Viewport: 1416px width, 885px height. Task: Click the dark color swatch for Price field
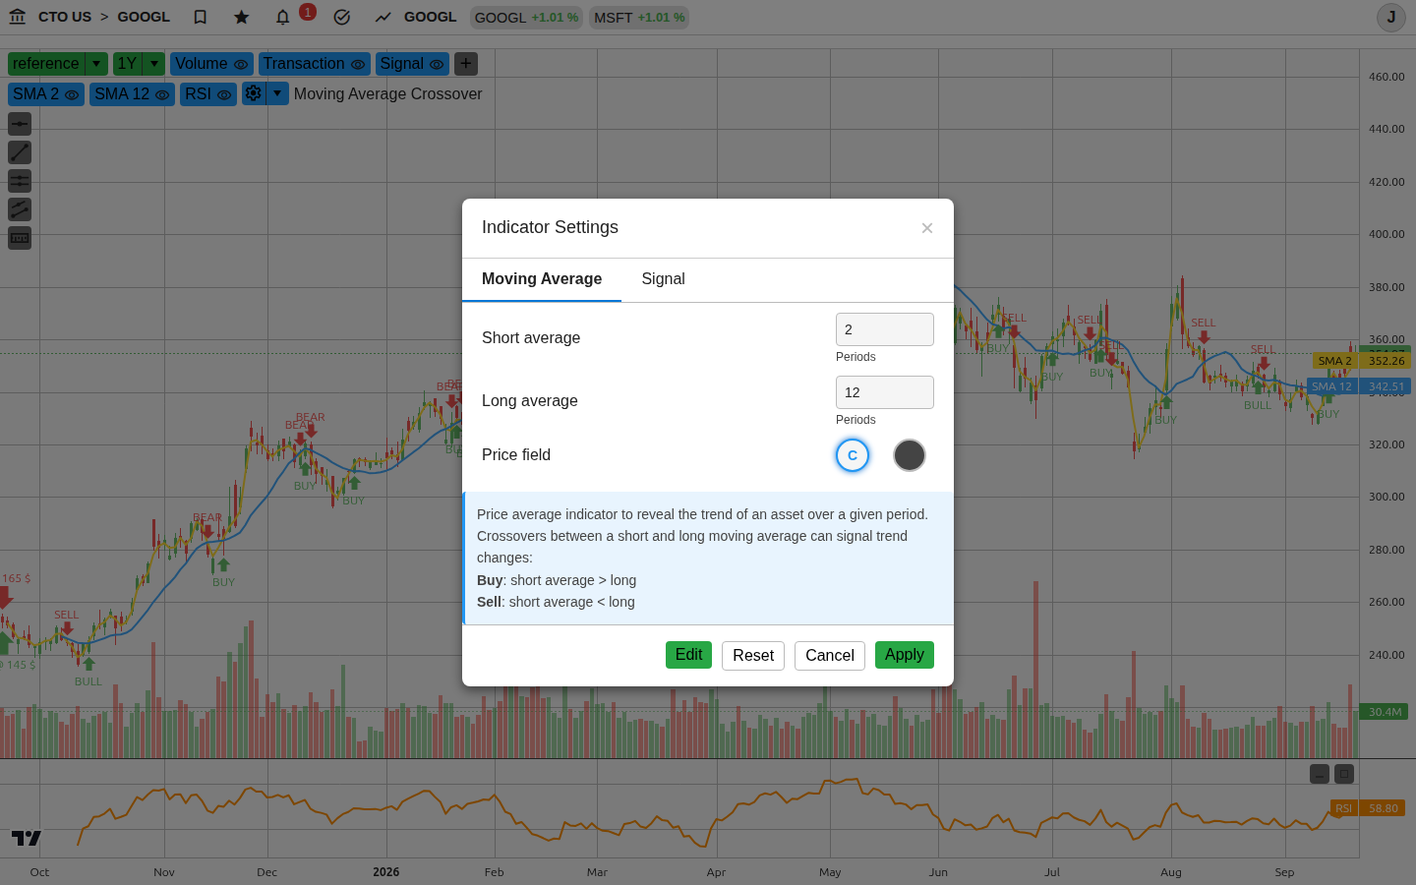click(910, 455)
